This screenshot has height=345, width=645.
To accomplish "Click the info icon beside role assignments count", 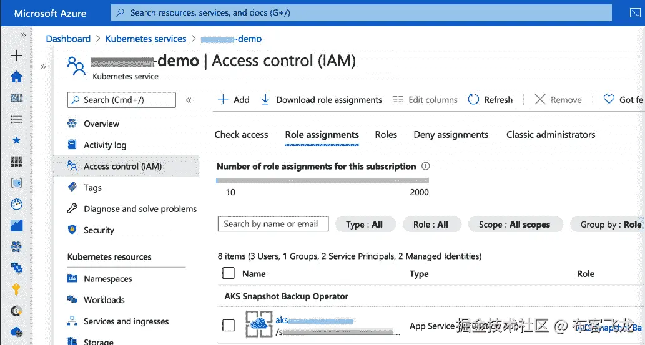I will pos(426,167).
